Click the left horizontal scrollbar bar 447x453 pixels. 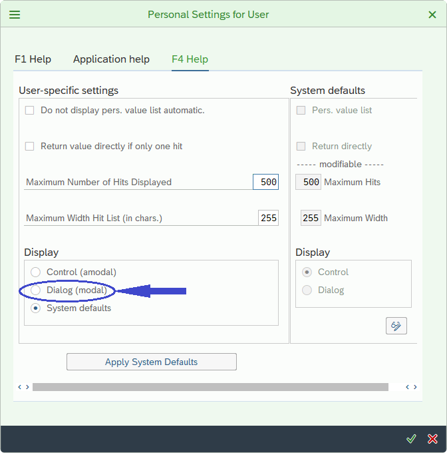pos(210,387)
